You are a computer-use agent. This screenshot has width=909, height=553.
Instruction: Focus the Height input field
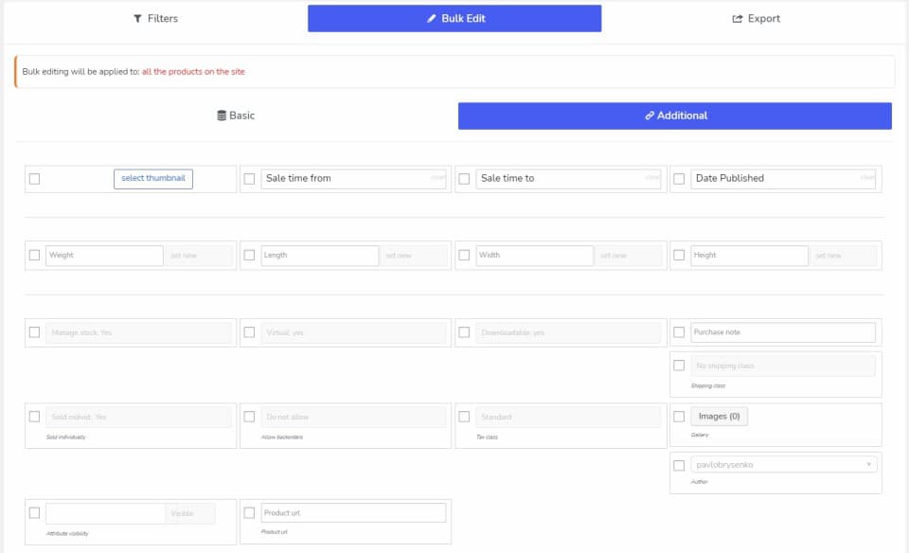click(x=749, y=256)
